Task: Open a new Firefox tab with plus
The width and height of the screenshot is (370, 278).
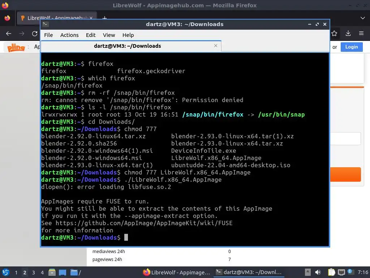Action: click(x=104, y=18)
